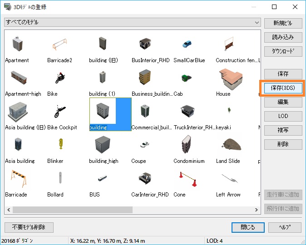Select the building (1) model icon
This screenshot has width=306, height=245.
(x=103, y=77)
